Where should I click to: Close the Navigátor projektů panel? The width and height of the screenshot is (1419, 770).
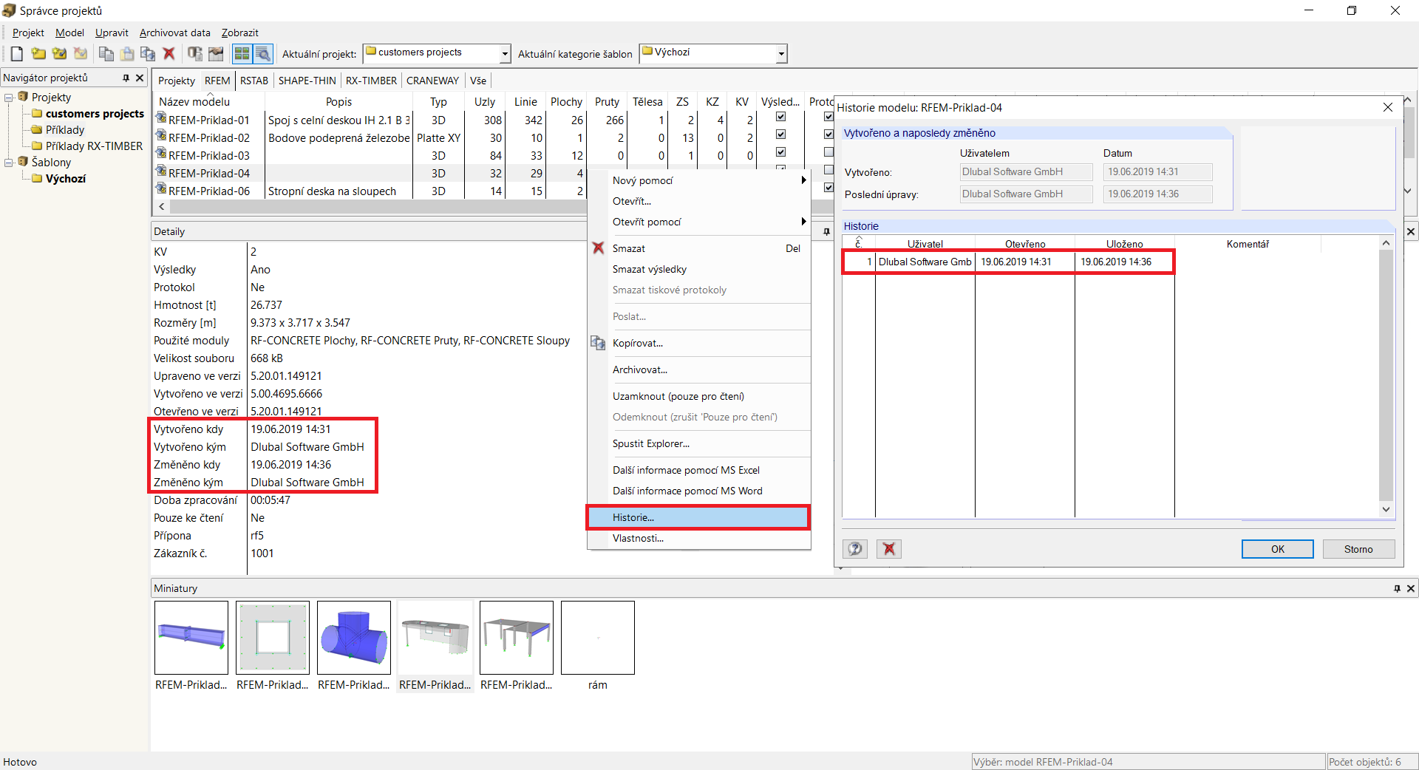click(x=140, y=78)
